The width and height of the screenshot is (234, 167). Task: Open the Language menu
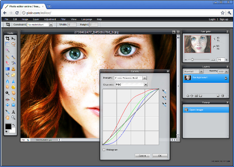tap(87, 19)
